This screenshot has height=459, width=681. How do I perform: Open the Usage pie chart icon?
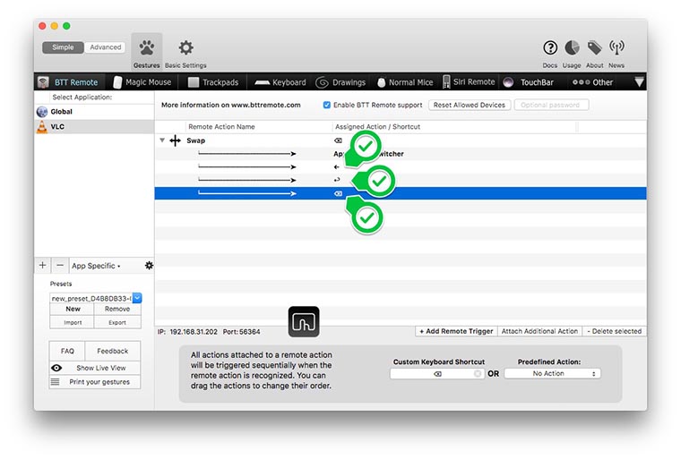point(572,52)
